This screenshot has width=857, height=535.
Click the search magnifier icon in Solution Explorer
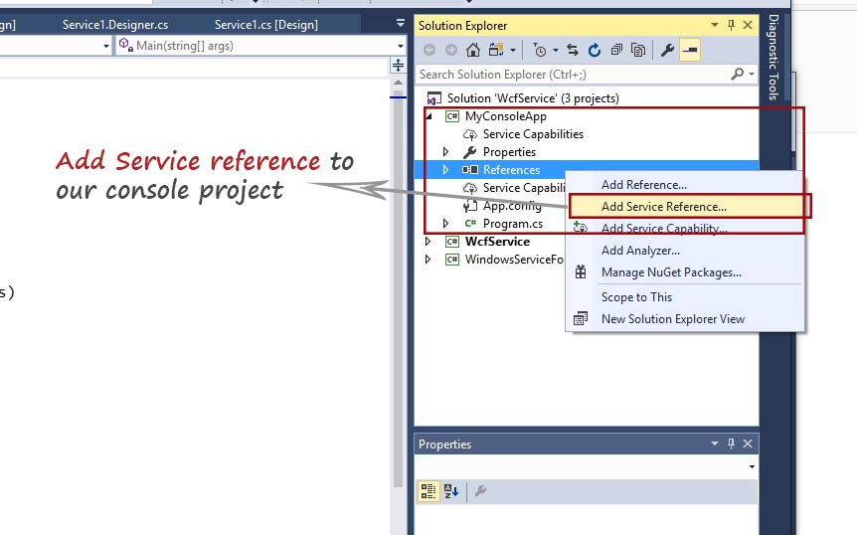[x=738, y=74]
